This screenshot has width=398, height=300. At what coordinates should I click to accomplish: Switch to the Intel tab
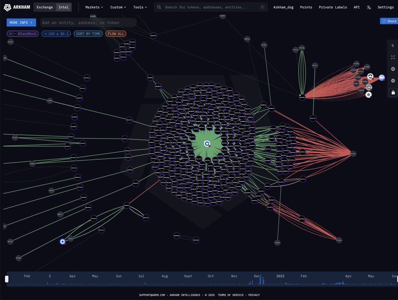pyautogui.click(x=64, y=7)
